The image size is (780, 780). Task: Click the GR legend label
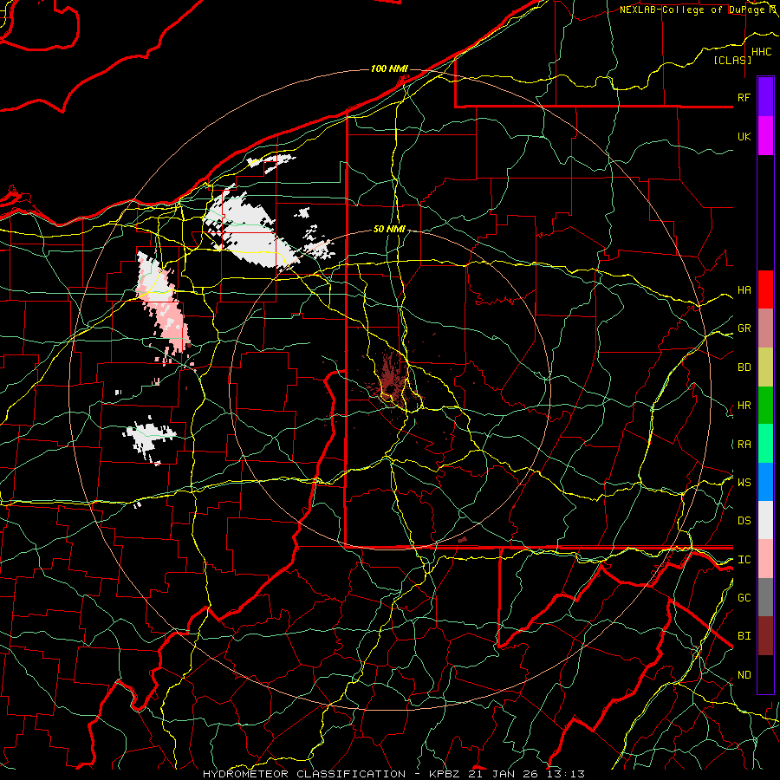(744, 328)
